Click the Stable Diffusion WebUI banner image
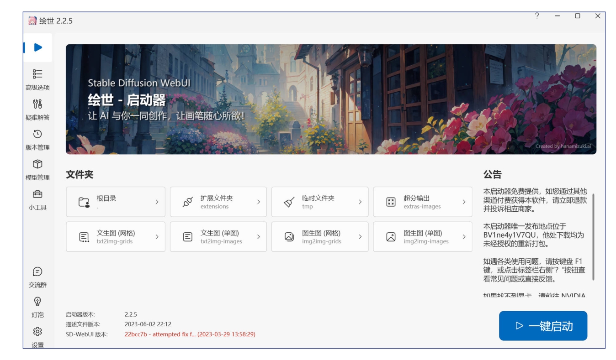The height and width of the screenshot is (360, 616). pos(331,99)
